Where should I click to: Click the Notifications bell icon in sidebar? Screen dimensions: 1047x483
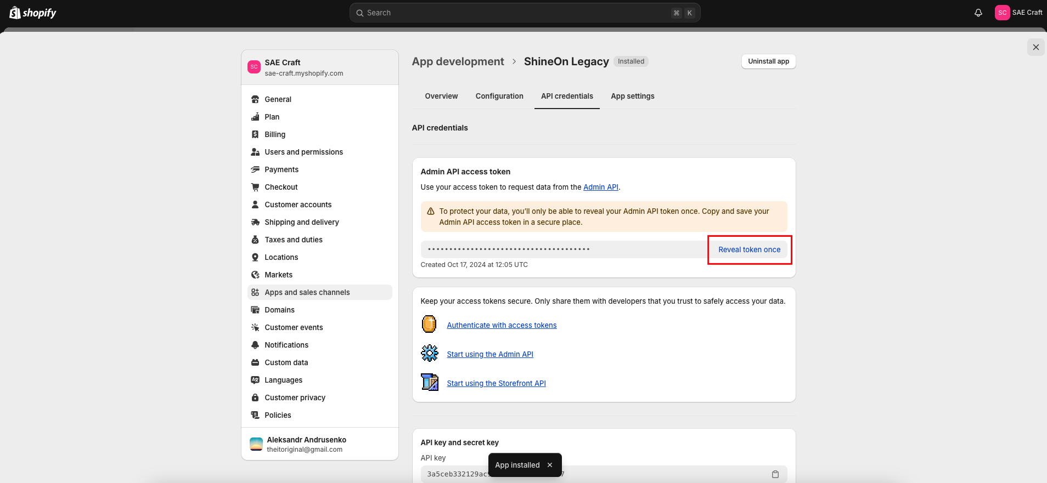pos(255,345)
